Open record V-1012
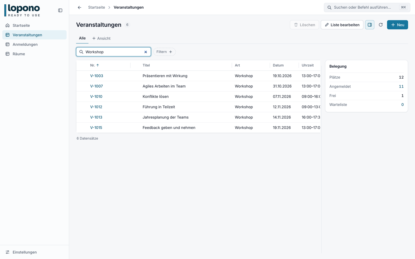The height and width of the screenshot is (259, 415). pos(96,107)
